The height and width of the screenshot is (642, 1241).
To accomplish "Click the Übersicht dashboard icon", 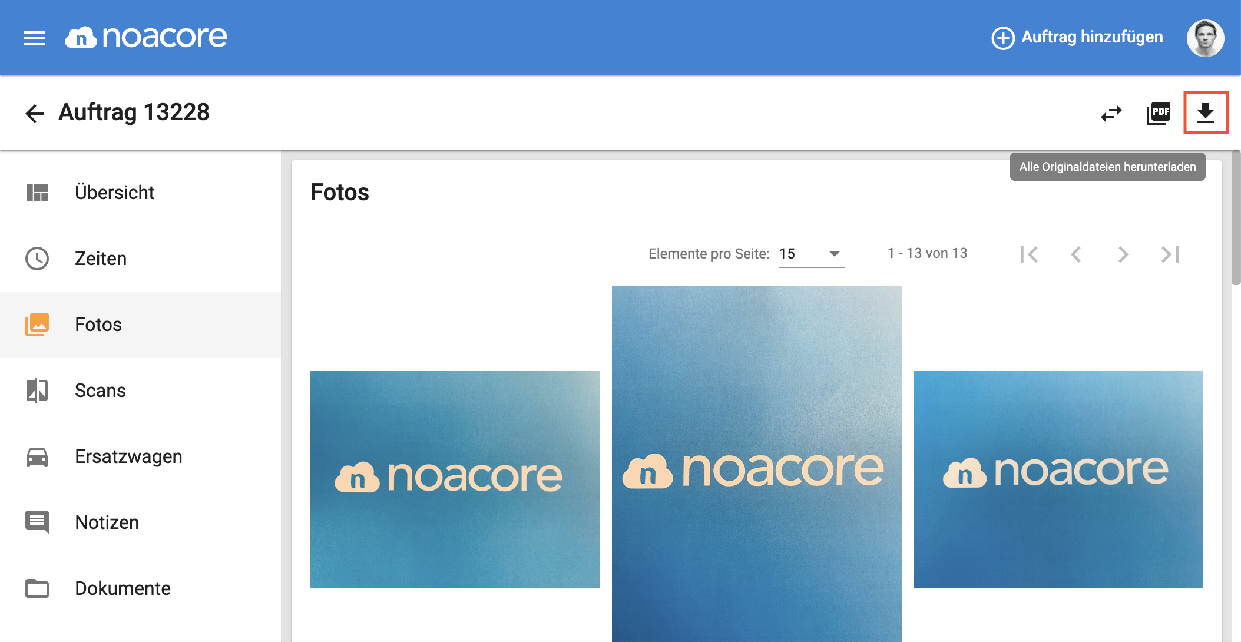I will [x=37, y=193].
